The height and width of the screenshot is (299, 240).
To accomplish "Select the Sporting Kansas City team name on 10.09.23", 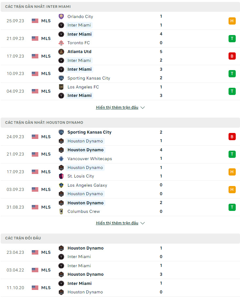I will pyautogui.click(x=89, y=78).
